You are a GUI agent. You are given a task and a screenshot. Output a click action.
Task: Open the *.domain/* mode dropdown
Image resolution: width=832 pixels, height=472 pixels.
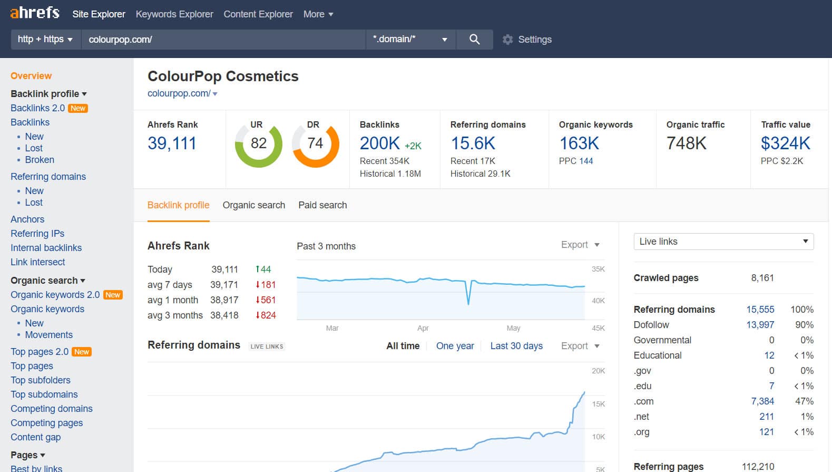point(410,39)
